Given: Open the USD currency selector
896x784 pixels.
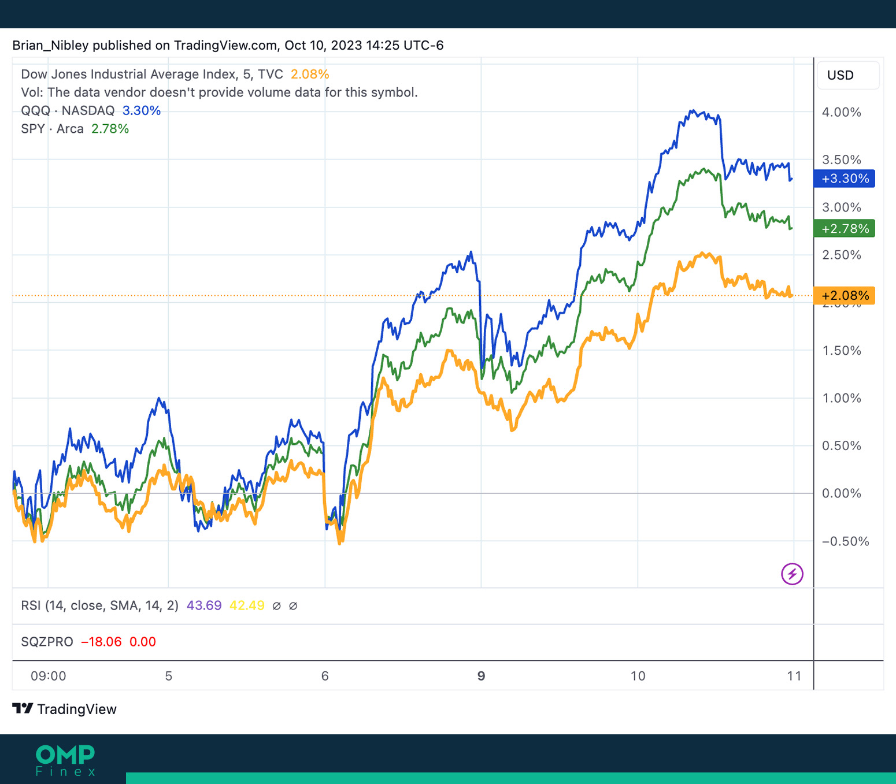Looking at the screenshot, I should (848, 75).
